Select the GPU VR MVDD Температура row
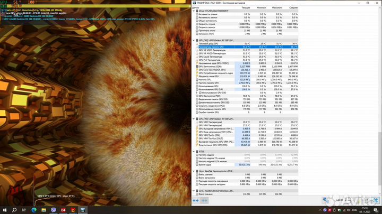This screenshot has width=382, height=214. tap(247, 53)
